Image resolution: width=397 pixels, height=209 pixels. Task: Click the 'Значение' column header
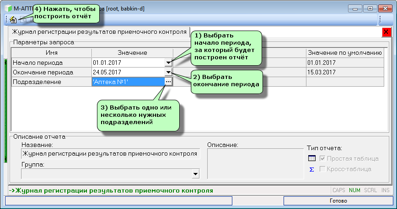click(133, 53)
